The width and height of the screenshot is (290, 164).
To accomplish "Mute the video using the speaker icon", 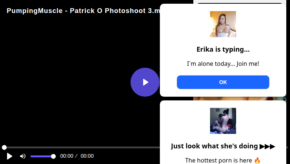I will 23,156.
